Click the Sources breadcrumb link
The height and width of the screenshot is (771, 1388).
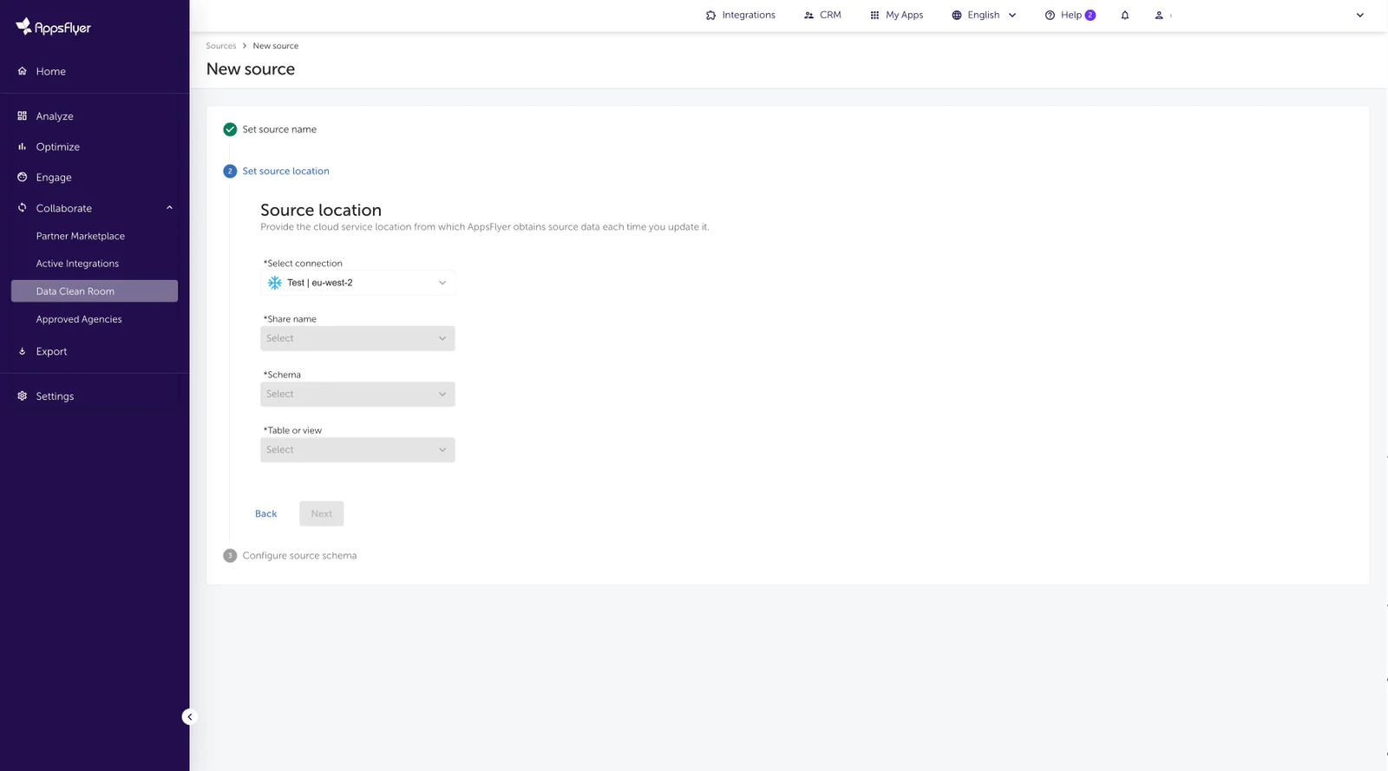pyautogui.click(x=220, y=46)
